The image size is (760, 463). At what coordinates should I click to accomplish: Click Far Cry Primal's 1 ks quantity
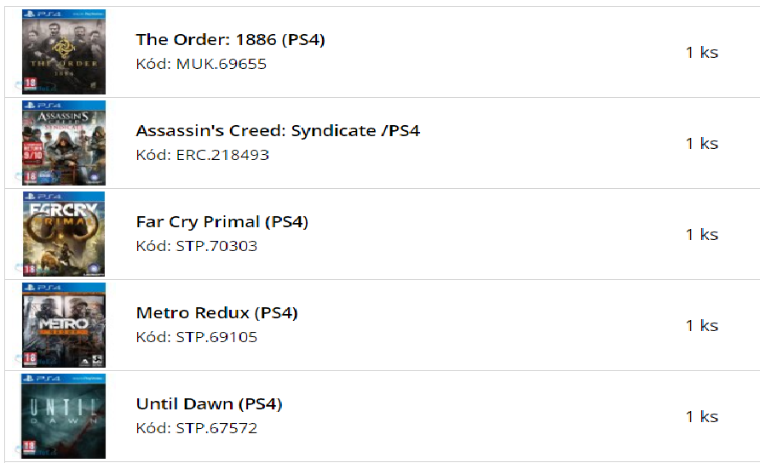pos(701,235)
